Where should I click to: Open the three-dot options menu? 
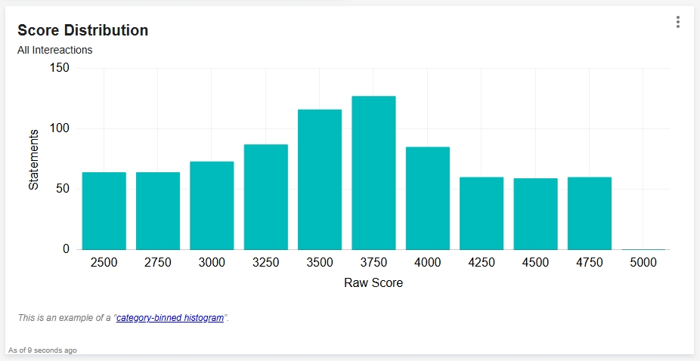[x=677, y=22]
